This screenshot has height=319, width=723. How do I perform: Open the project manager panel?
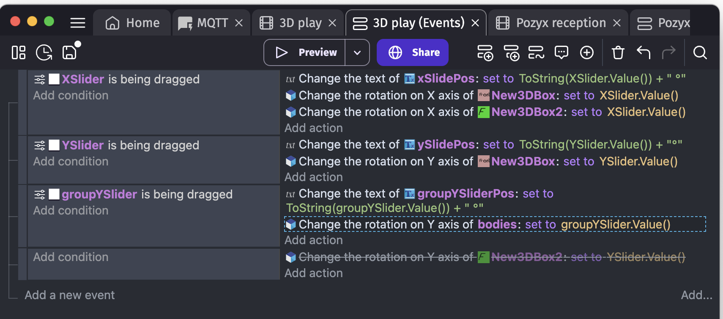19,52
